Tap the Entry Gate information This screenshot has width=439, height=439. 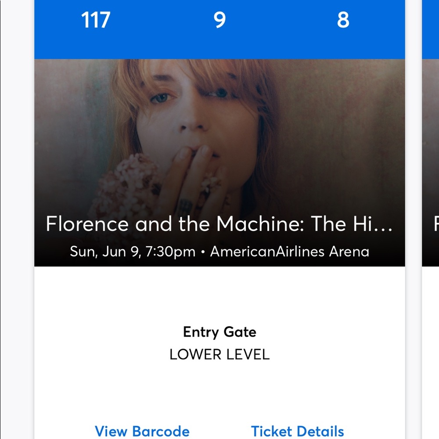(x=219, y=332)
